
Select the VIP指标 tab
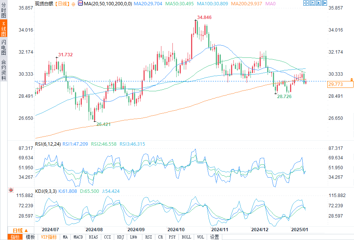pos(48,237)
